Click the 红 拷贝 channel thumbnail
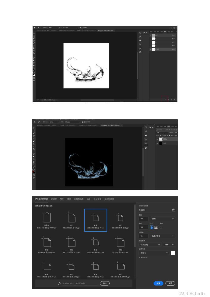Screen dimensions: 210x297 pos(153,49)
